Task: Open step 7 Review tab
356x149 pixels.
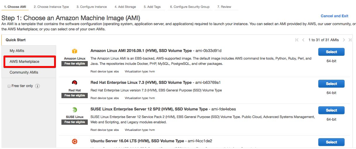Action: tap(224, 7)
